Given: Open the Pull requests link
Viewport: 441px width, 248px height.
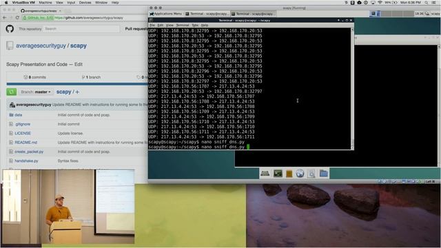Looking at the screenshot, I should coord(136,29).
